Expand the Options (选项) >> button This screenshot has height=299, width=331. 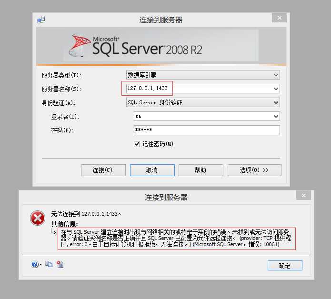(254, 170)
